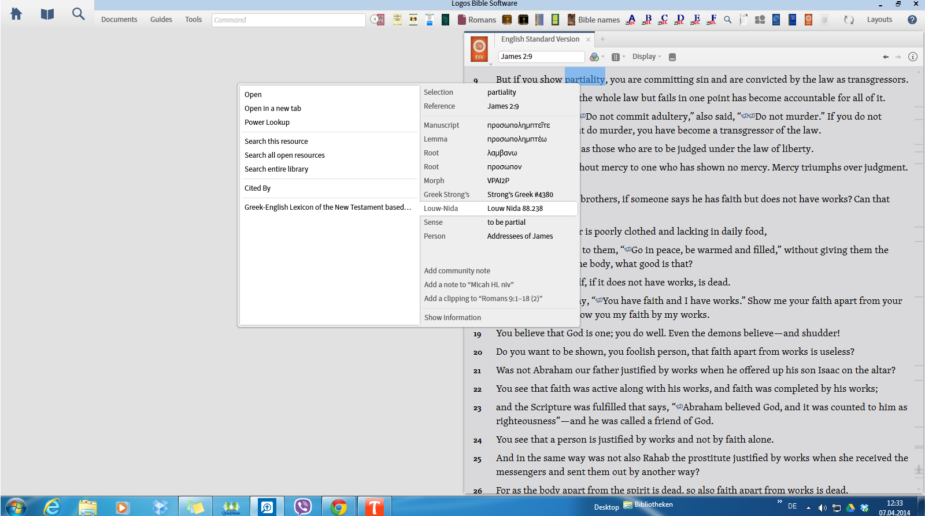Click the blue letter A shortcut icon
This screenshot has height=516, width=925.
tap(631, 20)
